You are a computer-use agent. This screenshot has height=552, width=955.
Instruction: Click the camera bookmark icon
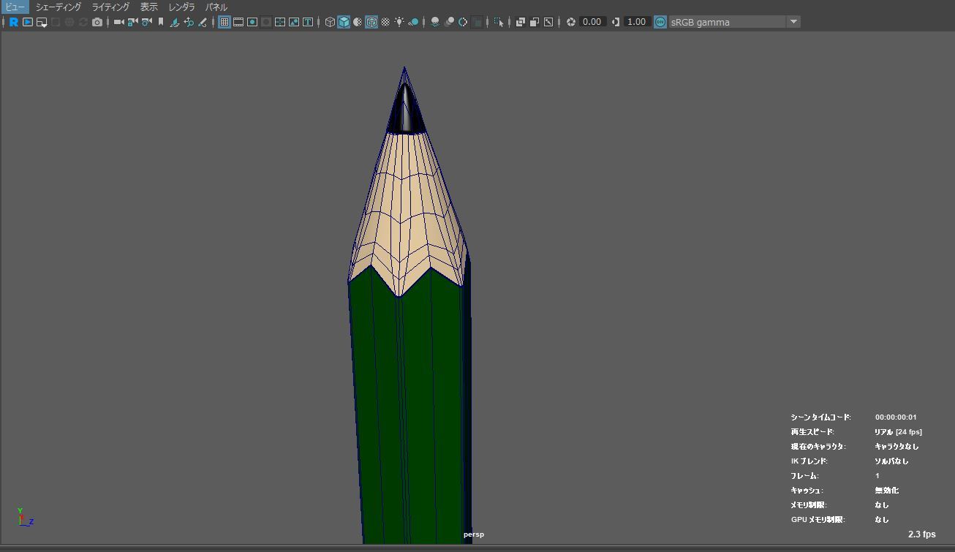161,22
